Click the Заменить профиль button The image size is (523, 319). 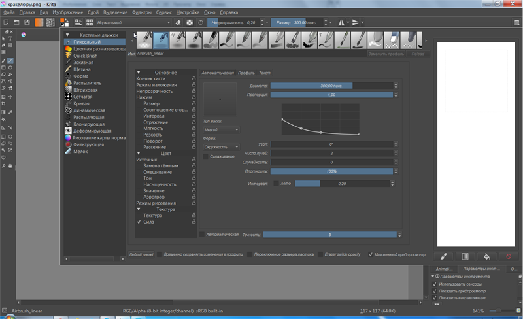pyautogui.click(x=386, y=54)
